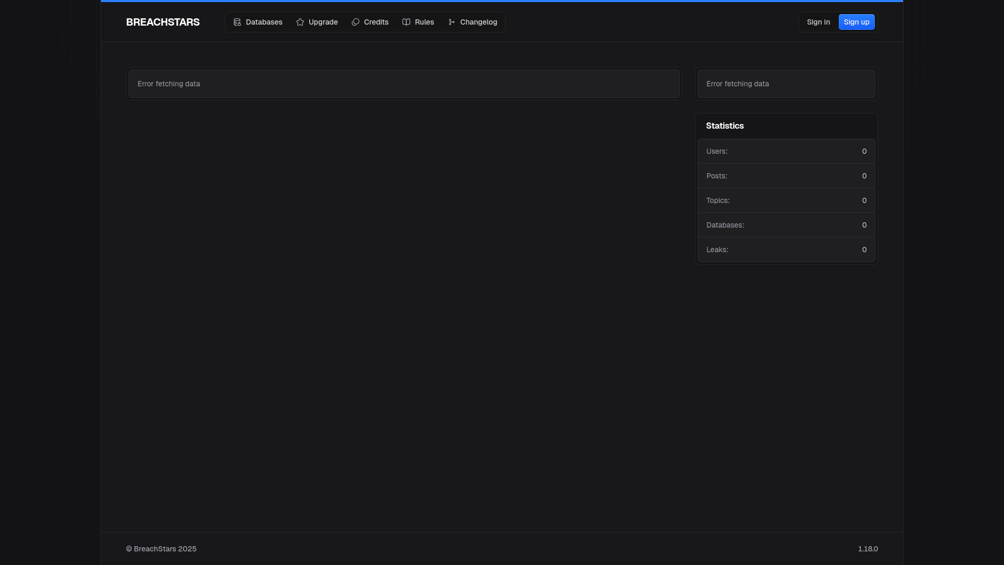Click the Rules book icon

(406, 22)
